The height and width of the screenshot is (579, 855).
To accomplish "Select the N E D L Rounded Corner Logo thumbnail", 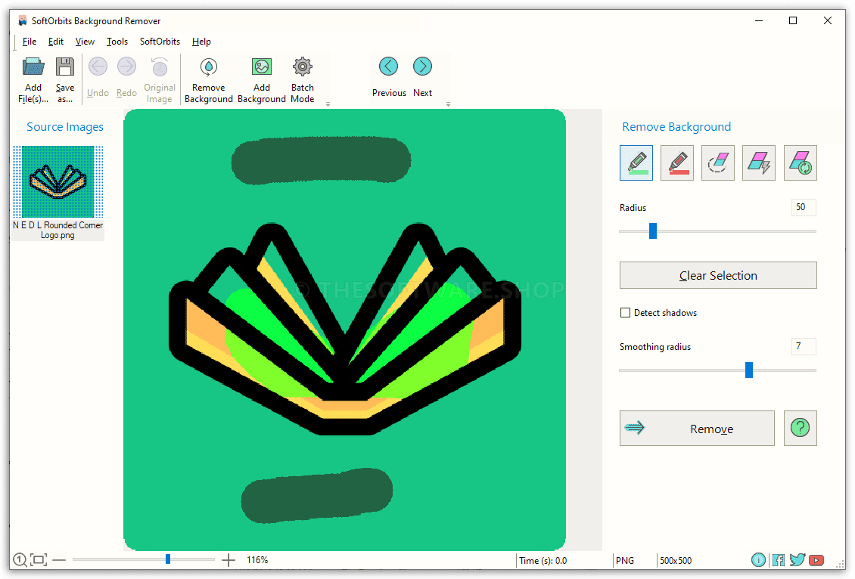I will 58,193.
